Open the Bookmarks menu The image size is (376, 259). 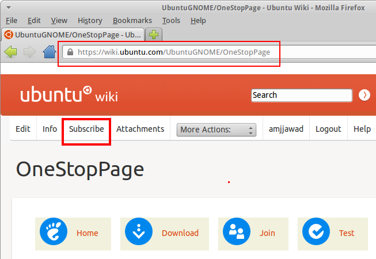132,21
